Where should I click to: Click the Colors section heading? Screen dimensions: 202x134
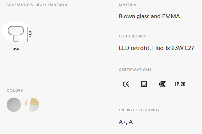pos(15,91)
